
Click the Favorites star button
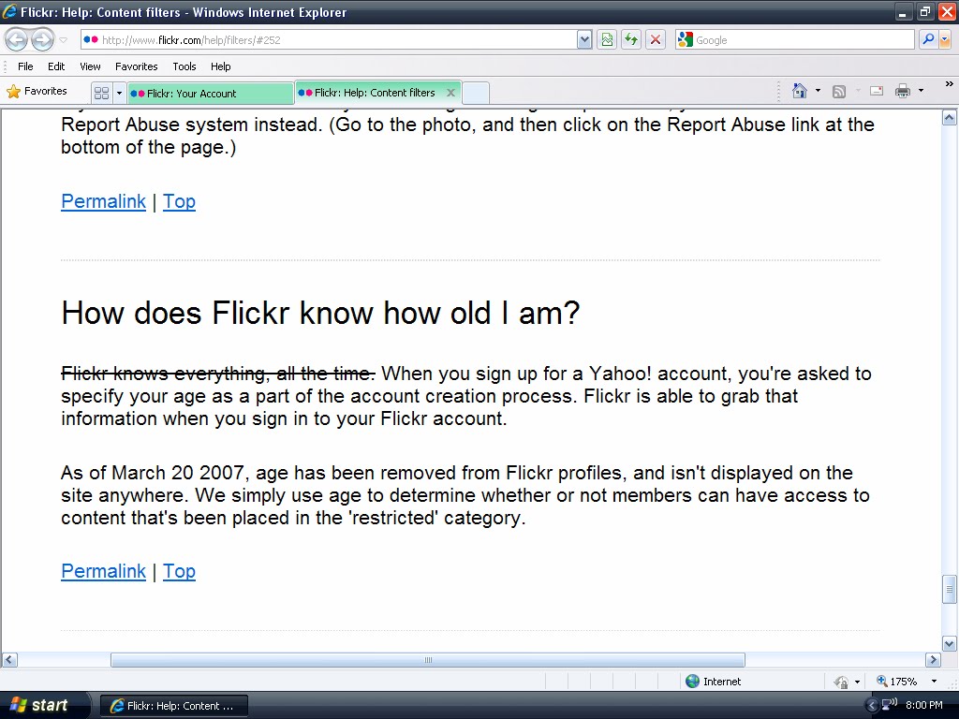click(37, 92)
